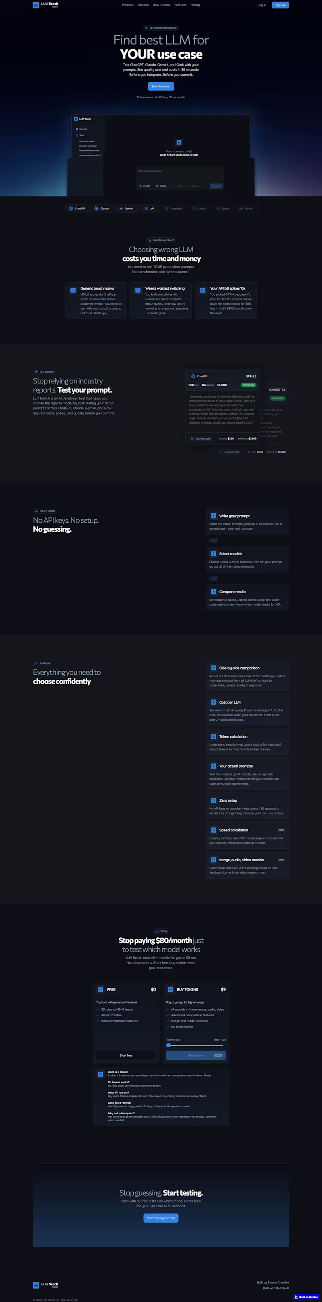Click the Start free test button

161,87
